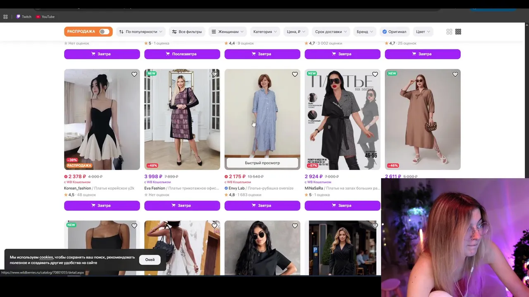Switch to small-tile dense grid view icon

click(x=458, y=32)
